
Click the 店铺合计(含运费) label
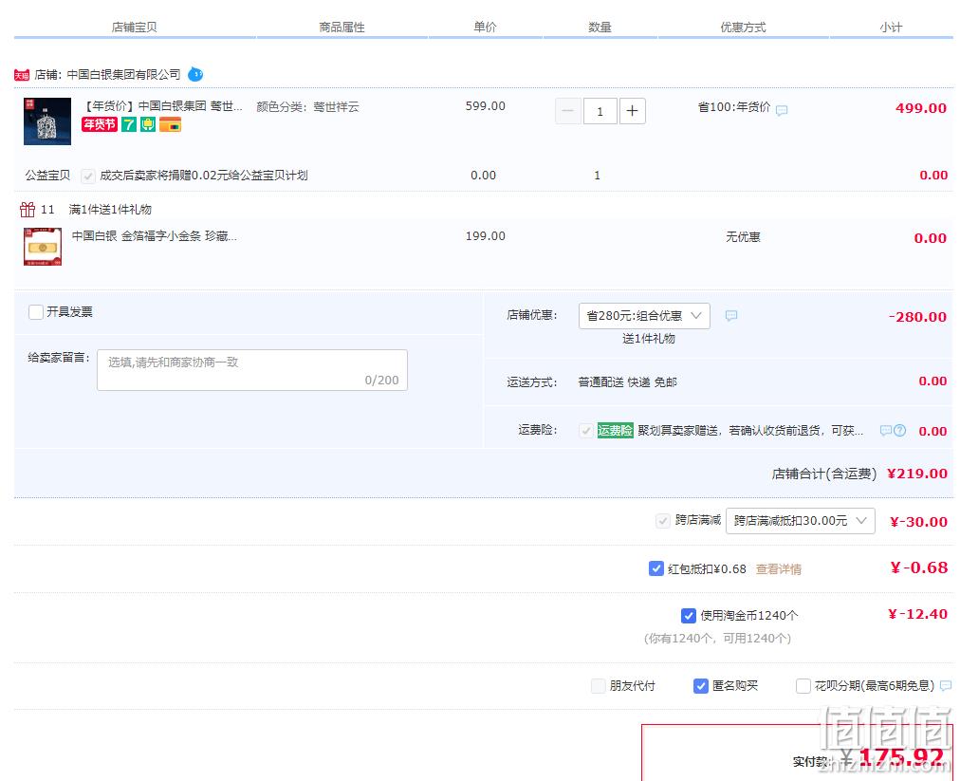tap(824, 474)
